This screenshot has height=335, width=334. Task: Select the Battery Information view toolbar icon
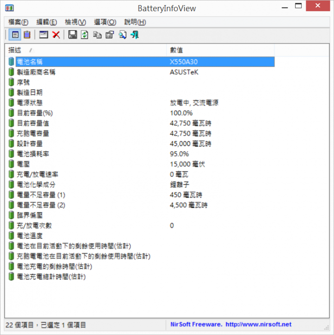(15, 35)
